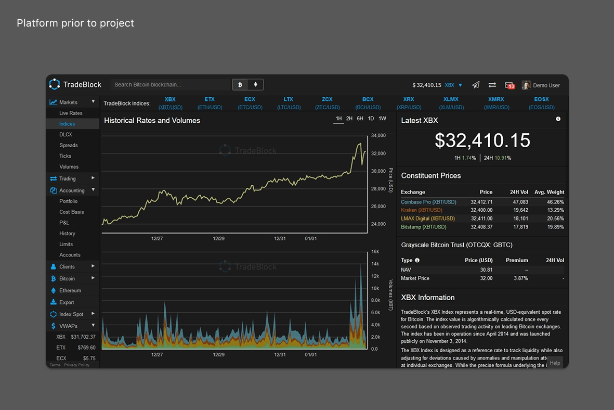Click the TradeBlock logo icon
The image size is (614, 410).
(x=55, y=84)
